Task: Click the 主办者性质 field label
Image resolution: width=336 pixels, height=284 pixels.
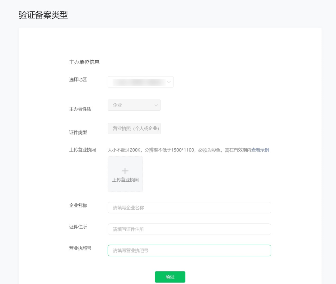Action: point(80,109)
